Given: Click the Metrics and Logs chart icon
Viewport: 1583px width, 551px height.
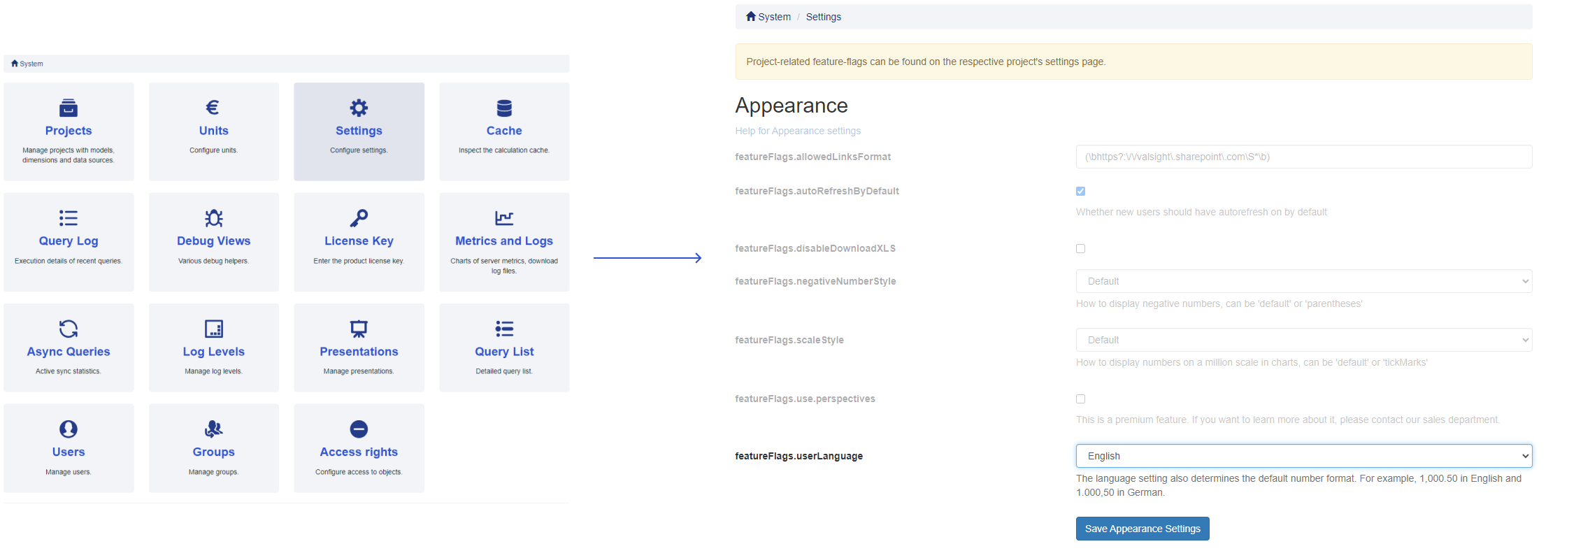Looking at the screenshot, I should [504, 218].
